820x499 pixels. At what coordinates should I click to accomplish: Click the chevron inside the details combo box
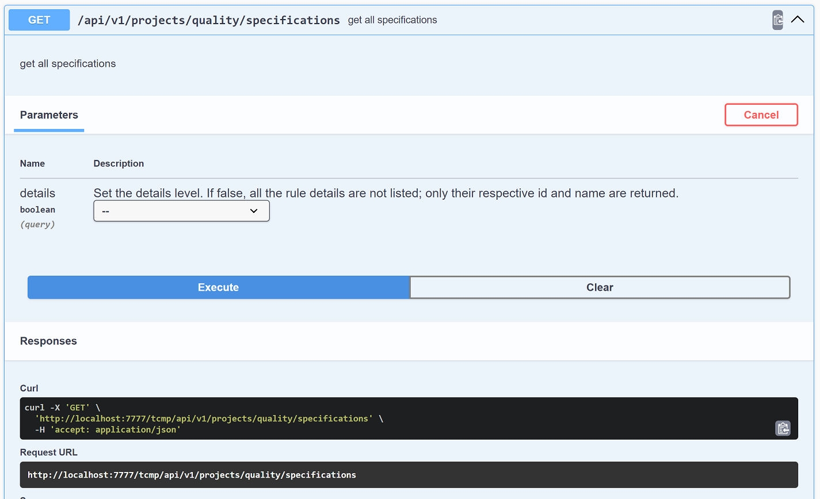pyautogui.click(x=254, y=211)
